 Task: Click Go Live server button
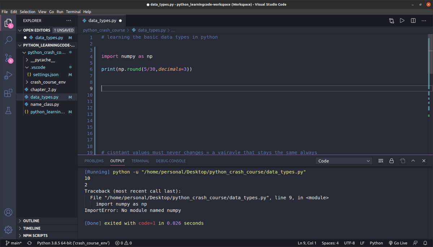pyautogui.click(x=398, y=243)
